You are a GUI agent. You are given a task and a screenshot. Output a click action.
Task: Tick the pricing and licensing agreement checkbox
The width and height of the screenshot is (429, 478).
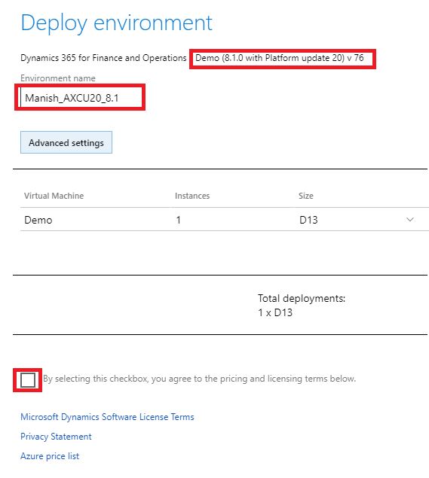tap(27, 380)
